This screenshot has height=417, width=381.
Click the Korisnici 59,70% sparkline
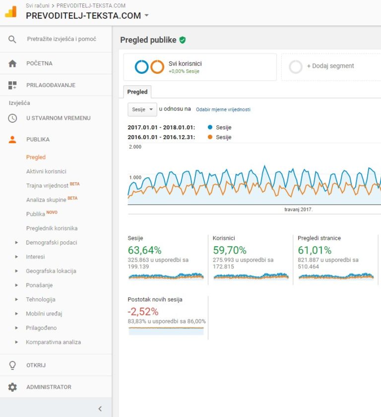click(x=251, y=276)
